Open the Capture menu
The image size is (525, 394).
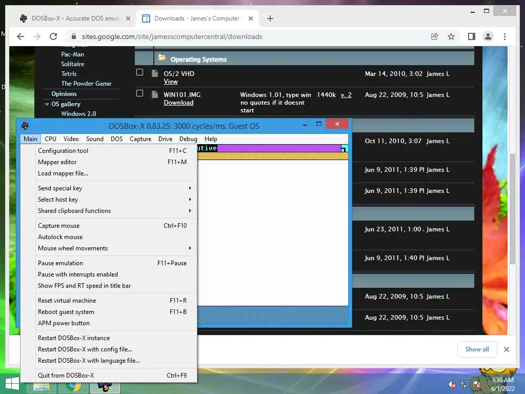[x=140, y=139]
